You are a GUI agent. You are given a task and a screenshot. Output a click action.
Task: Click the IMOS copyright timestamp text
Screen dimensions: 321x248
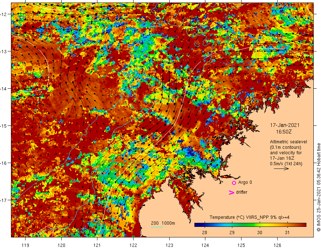pos(318,187)
